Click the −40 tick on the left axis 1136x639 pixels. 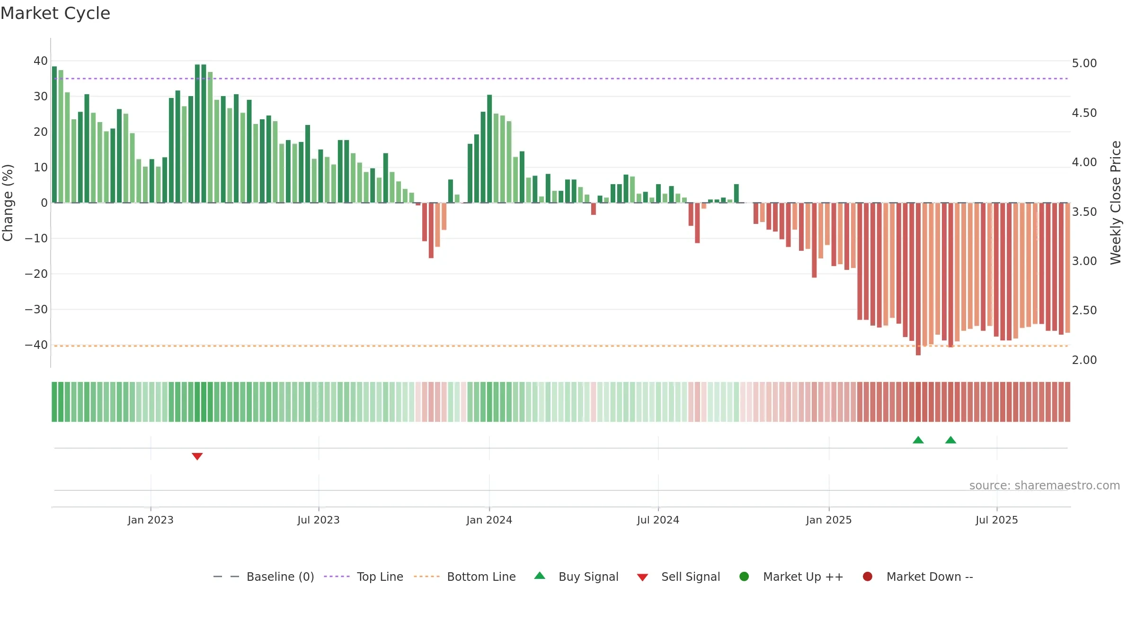(36, 345)
